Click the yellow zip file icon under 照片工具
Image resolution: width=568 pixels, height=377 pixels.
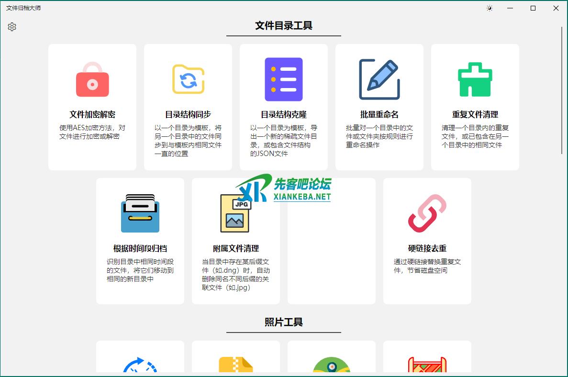[x=236, y=366]
